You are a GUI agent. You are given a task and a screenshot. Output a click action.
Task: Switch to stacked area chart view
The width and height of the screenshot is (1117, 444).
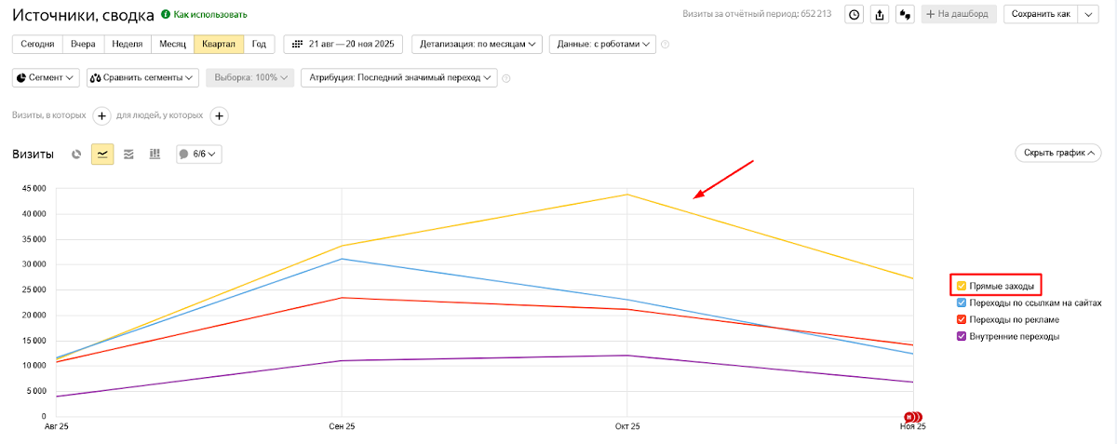coord(128,155)
